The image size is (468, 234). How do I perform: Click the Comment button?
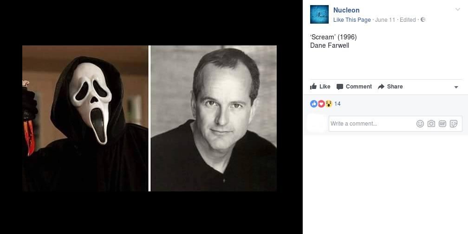point(354,87)
